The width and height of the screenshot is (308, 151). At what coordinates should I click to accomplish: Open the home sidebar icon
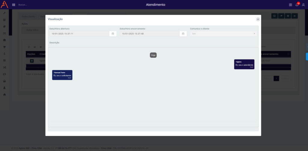coord(4,95)
